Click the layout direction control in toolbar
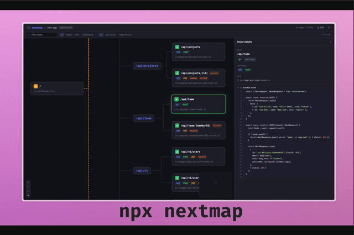 (326, 35)
